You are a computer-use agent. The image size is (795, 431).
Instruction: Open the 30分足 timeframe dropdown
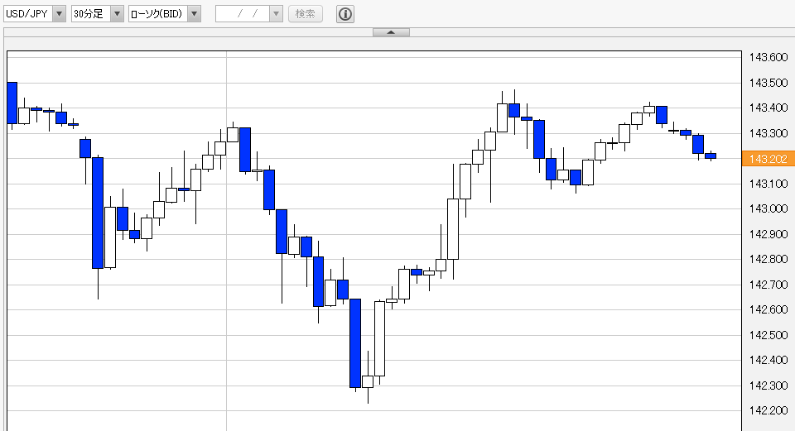coord(117,14)
